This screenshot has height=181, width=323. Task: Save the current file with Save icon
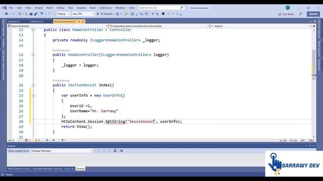point(31,14)
